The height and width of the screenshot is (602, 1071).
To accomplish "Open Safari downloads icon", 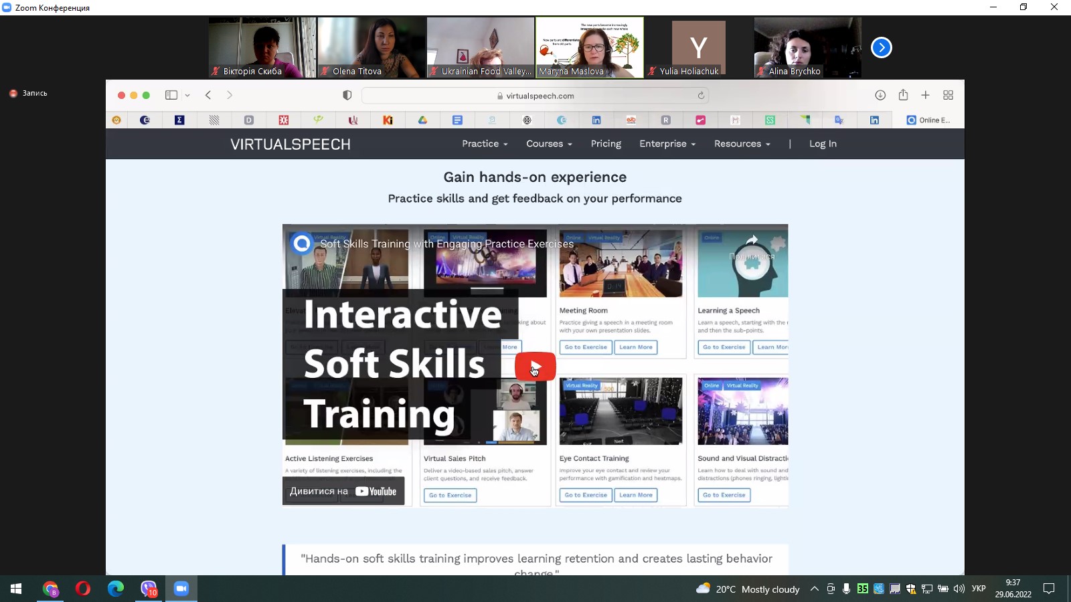I will tap(880, 95).
